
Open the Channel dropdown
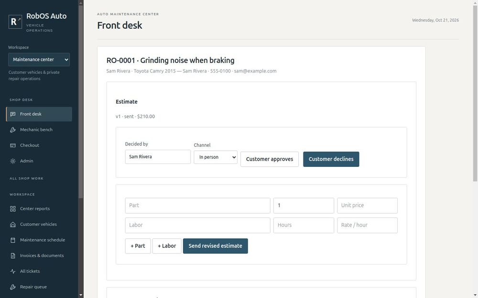[x=216, y=157]
